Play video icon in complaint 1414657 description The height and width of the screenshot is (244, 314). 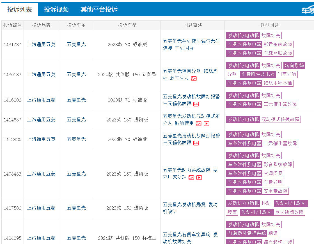[x=206, y=124]
